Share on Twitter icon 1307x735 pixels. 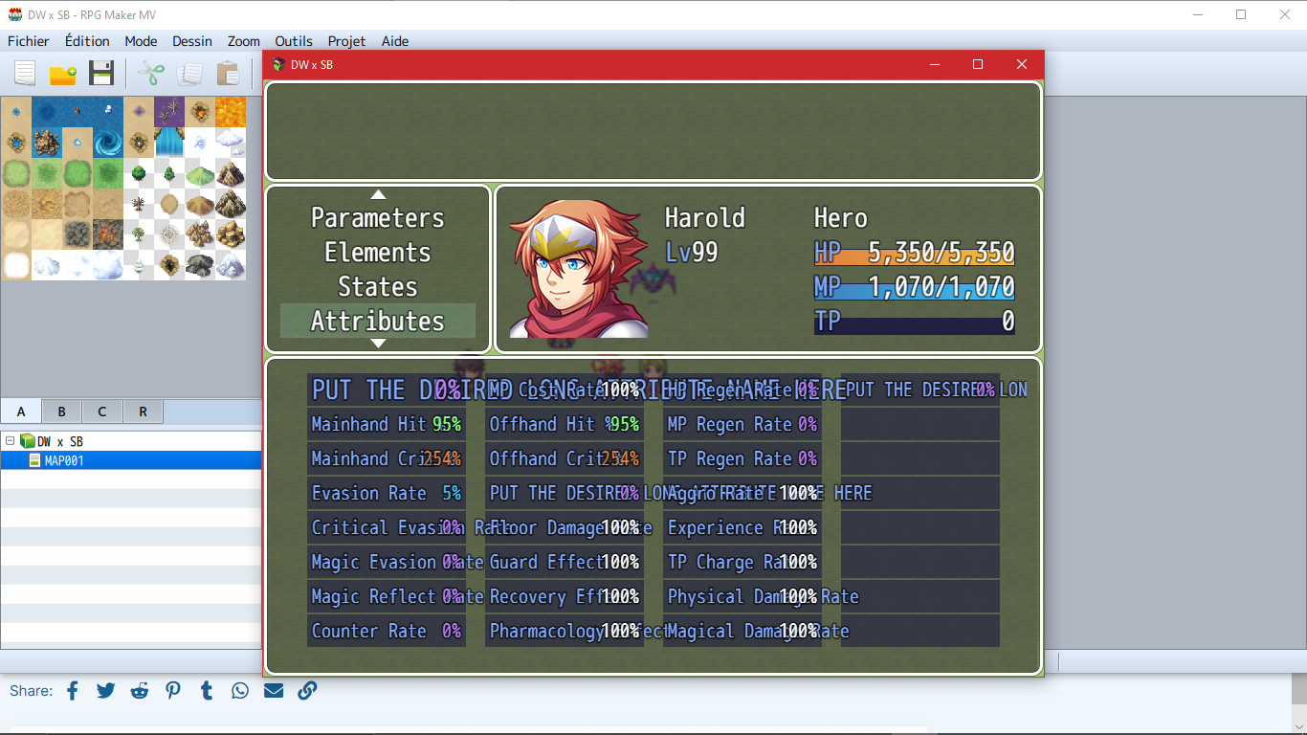(106, 690)
